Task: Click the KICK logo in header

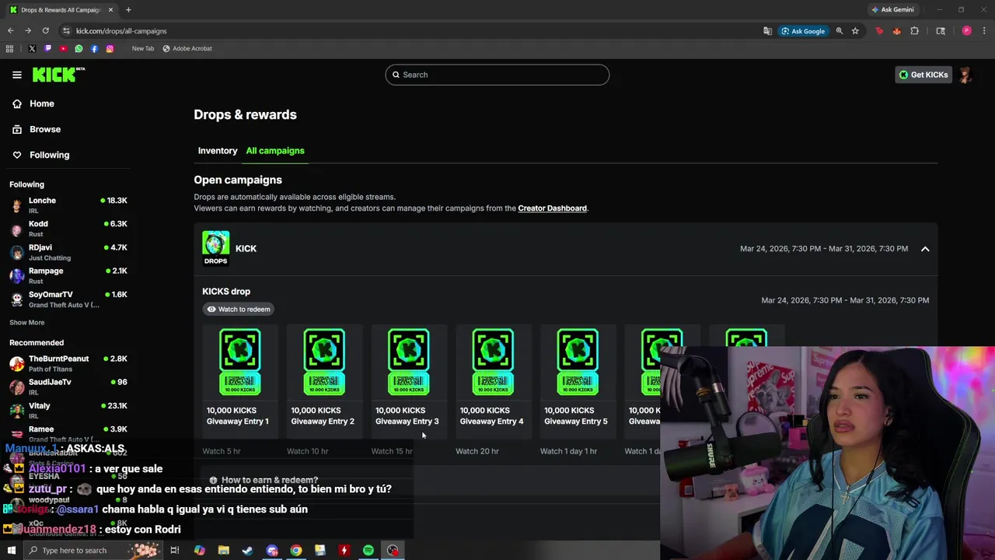Action: coord(58,75)
